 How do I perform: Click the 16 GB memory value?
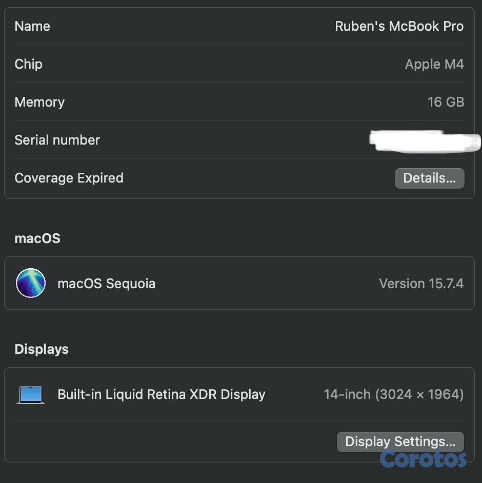(x=445, y=102)
